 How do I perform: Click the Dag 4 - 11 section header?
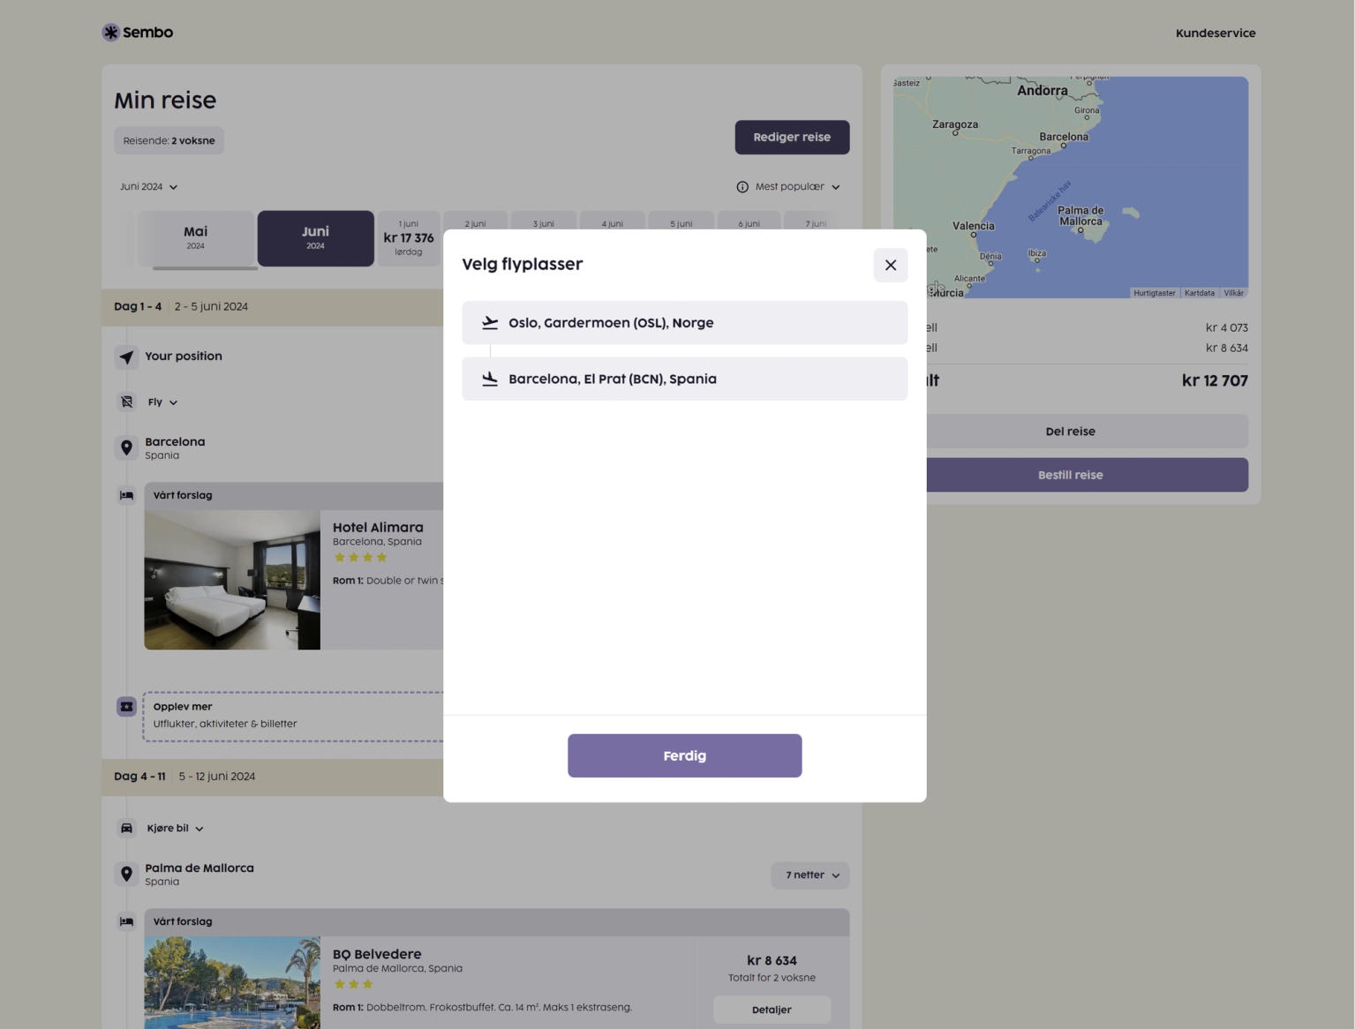(x=273, y=777)
